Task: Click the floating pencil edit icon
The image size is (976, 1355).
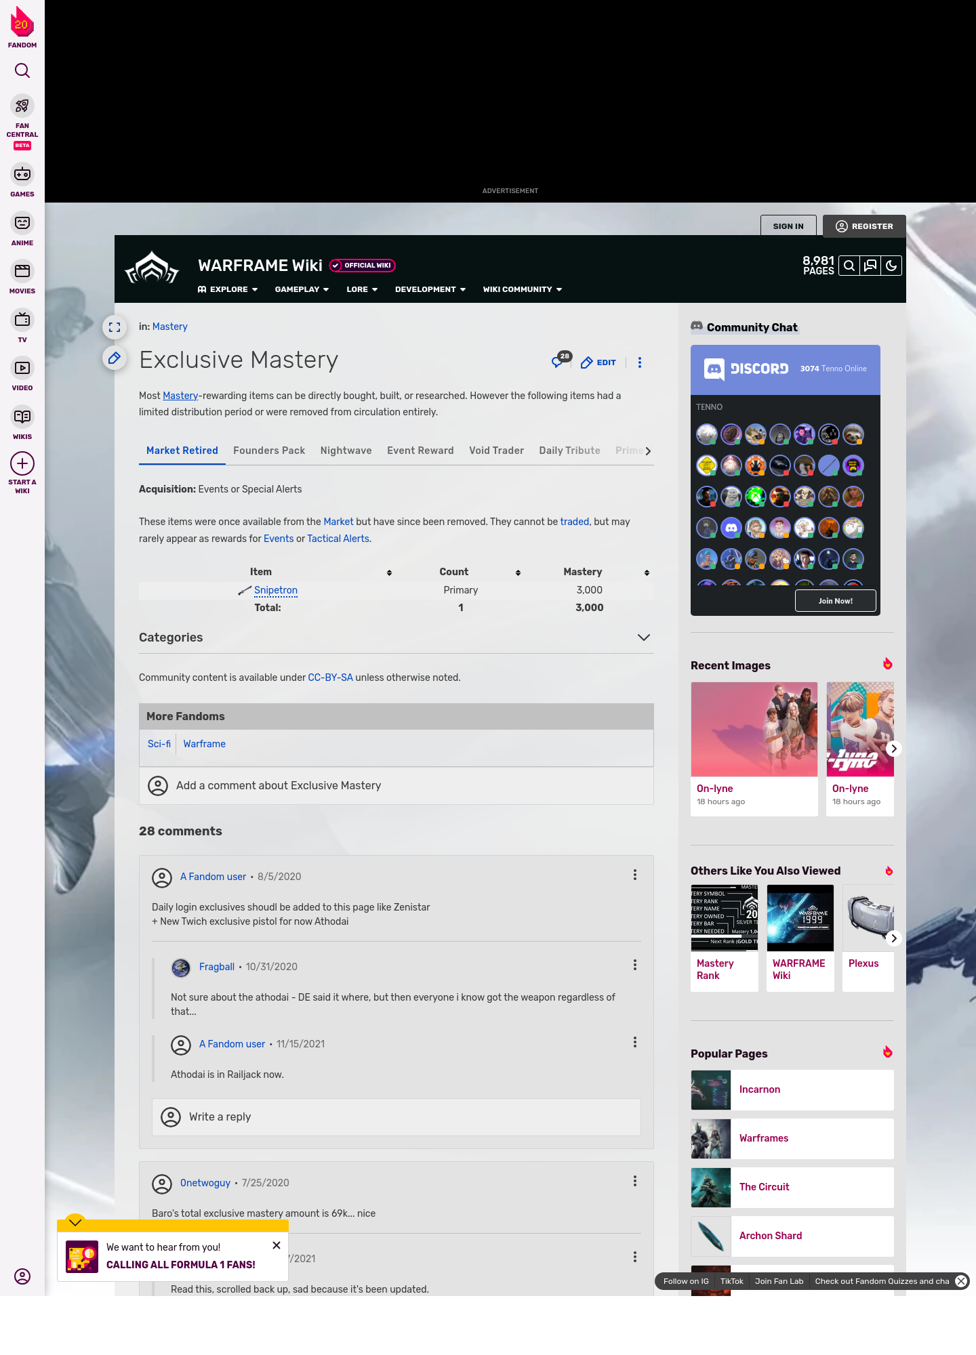Action: (x=115, y=358)
